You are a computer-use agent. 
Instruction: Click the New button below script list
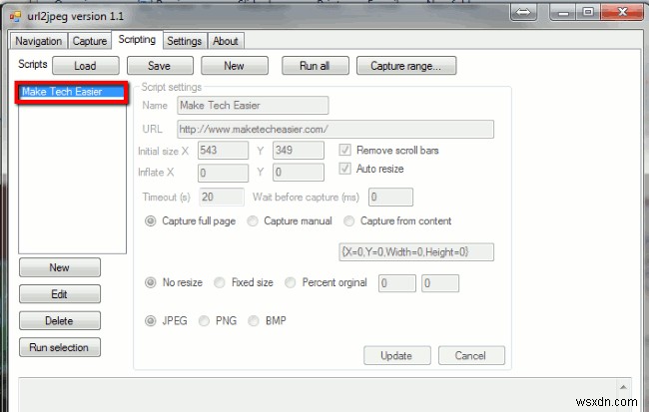60,267
